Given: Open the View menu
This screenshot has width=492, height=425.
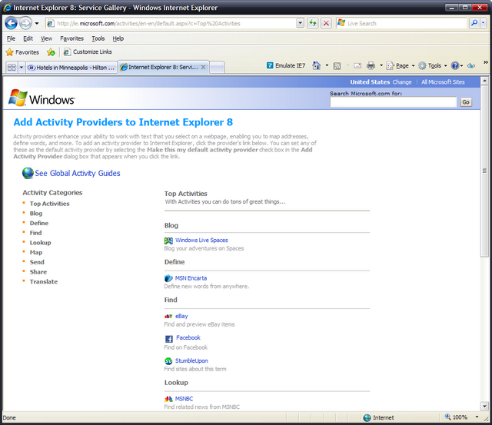Looking at the screenshot, I should coord(46,38).
